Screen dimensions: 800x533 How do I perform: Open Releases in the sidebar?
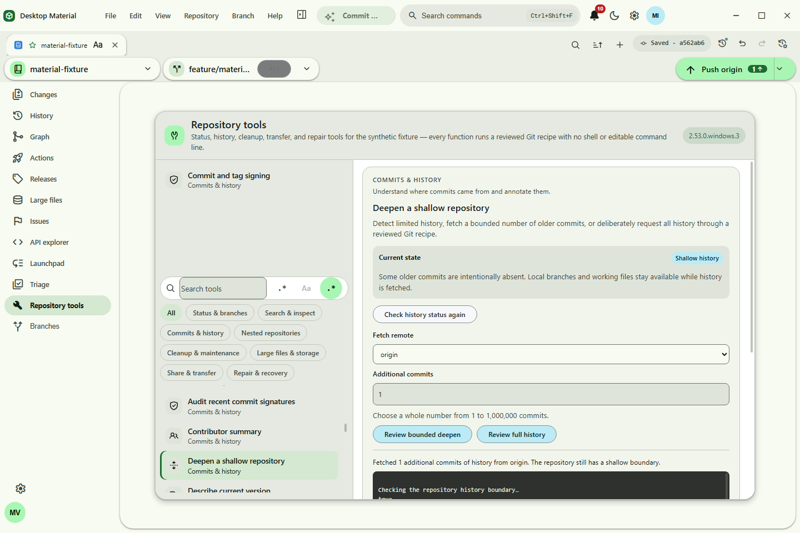58,179
